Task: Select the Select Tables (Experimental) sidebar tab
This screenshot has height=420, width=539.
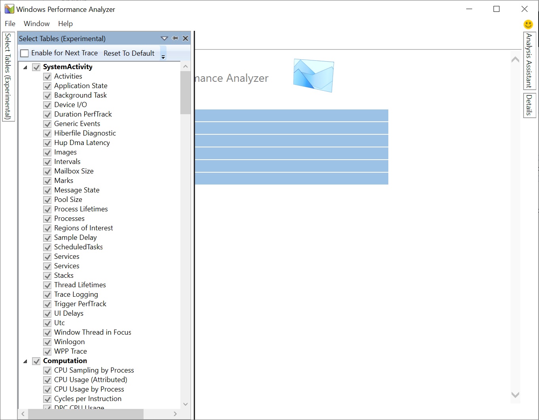Action: pos(8,75)
